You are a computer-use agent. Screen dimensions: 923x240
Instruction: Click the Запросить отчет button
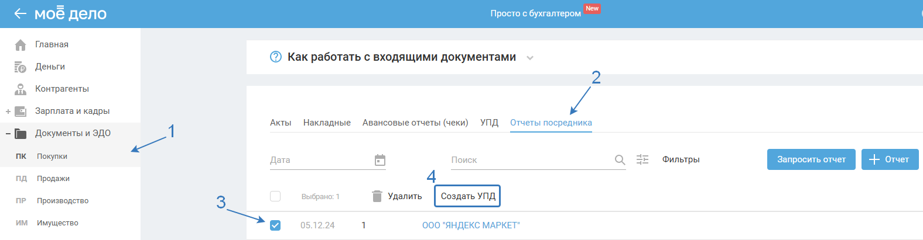[811, 159]
